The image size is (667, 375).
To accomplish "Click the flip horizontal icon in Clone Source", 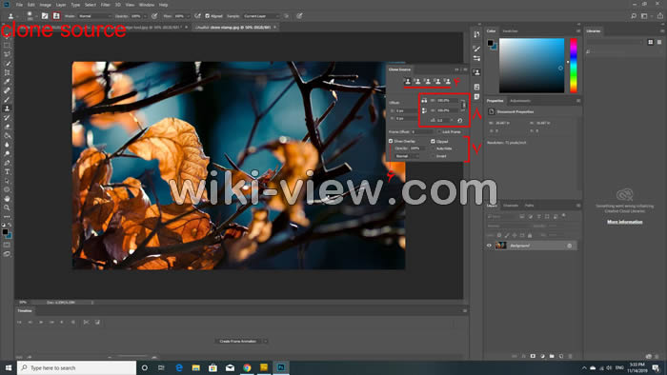I will 424,101.
